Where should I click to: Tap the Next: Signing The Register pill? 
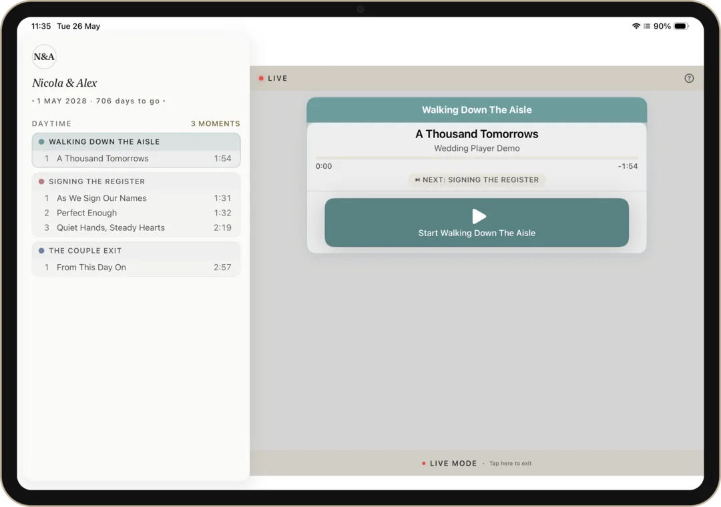[x=477, y=179]
